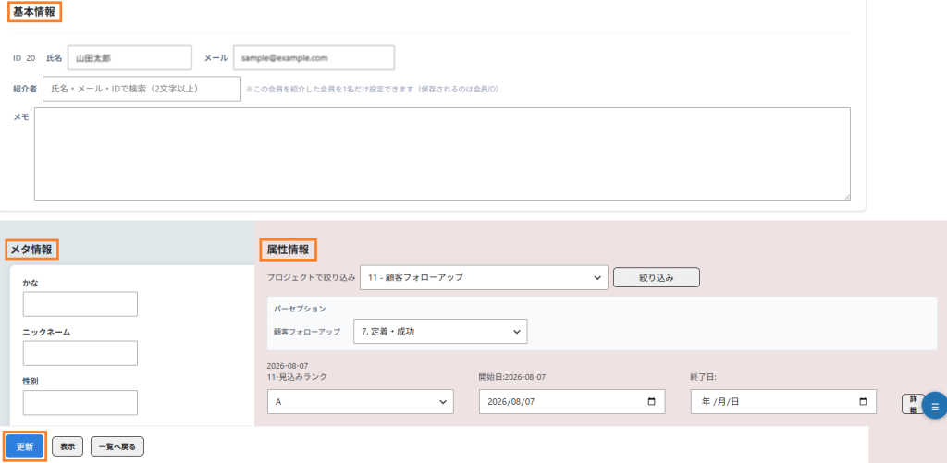This screenshot has height=463, width=947.
Task: Grab the メモ textarea resize handle
Action: tap(847, 196)
